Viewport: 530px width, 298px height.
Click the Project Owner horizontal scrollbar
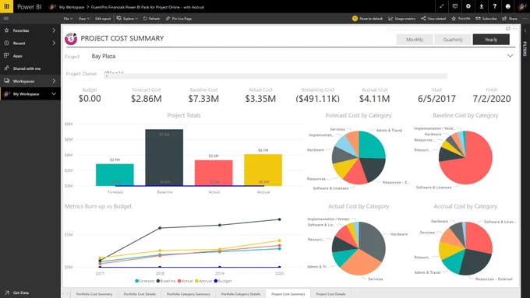point(275,76)
